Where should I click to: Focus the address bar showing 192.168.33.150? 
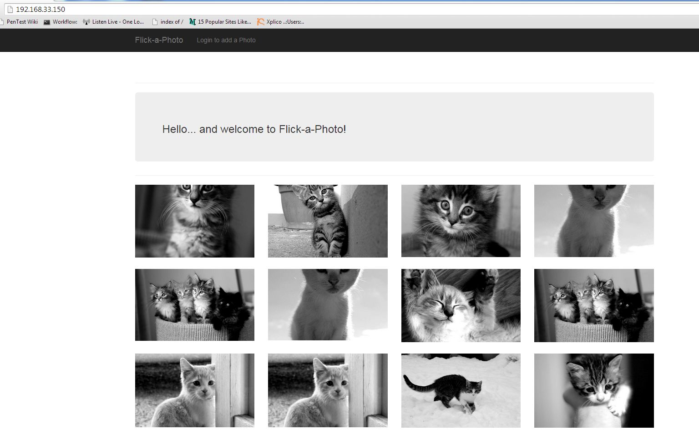point(182,9)
